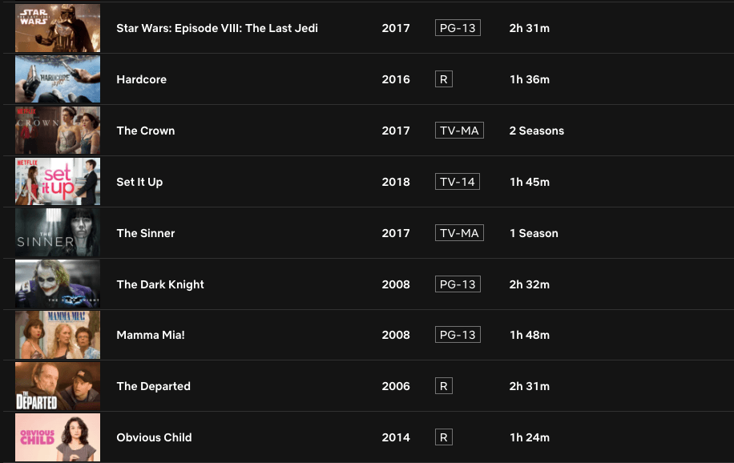Click the TV-14 rating badge
This screenshot has height=463, width=734.
tap(458, 182)
